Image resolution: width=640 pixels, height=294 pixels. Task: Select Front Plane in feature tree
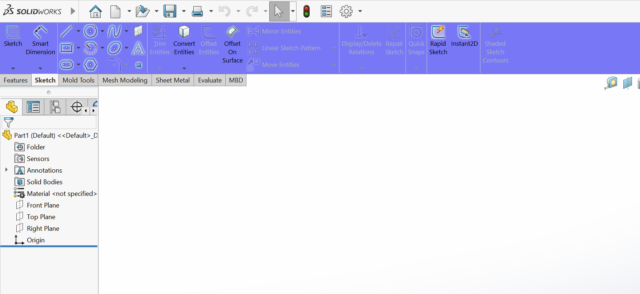click(43, 205)
